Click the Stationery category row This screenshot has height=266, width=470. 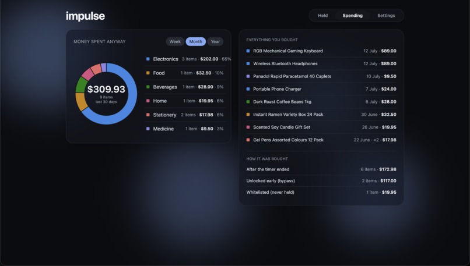pos(185,115)
